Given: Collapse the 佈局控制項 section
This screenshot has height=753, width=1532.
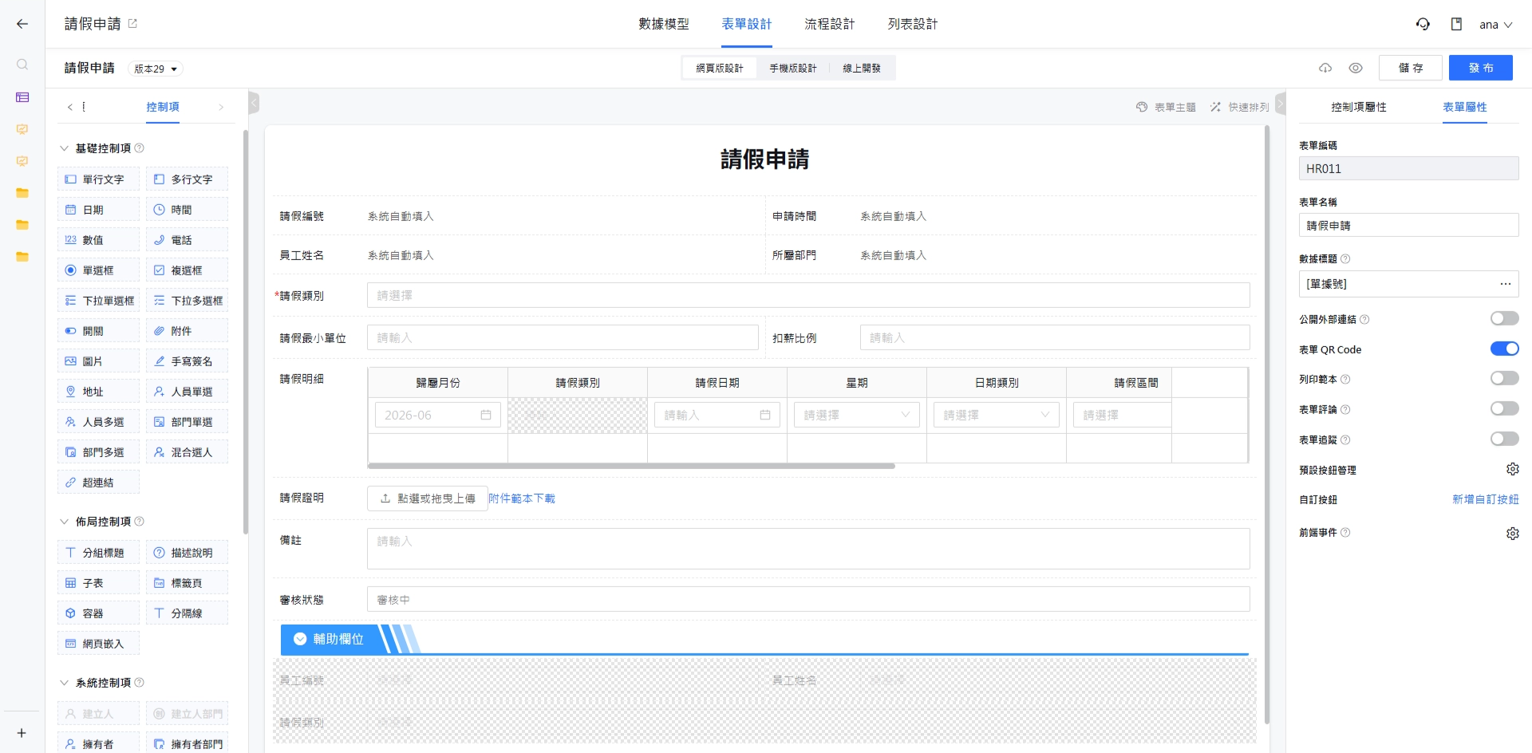Looking at the screenshot, I should pyautogui.click(x=65, y=522).
